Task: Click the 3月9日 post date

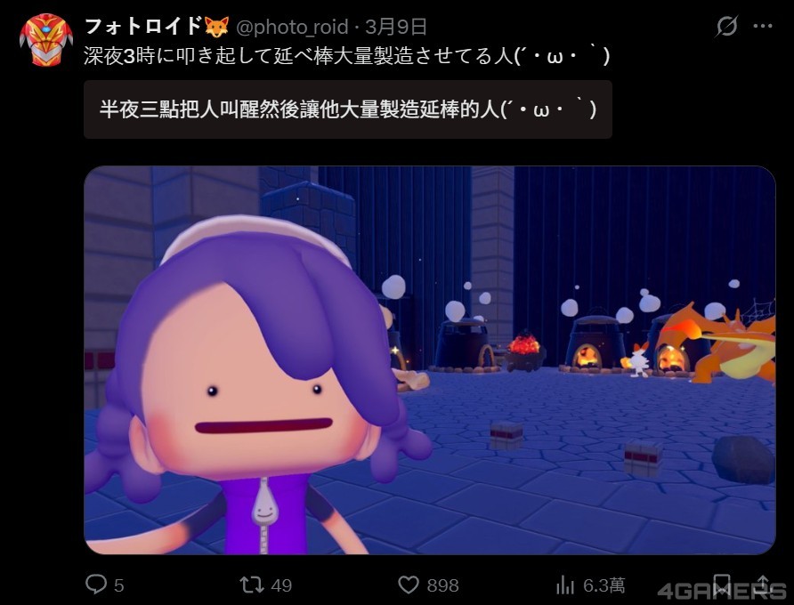Action: 395,27
